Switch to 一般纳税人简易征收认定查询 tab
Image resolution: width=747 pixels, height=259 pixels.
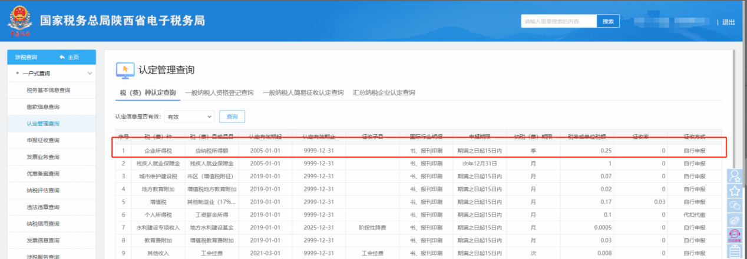[303, 93]
